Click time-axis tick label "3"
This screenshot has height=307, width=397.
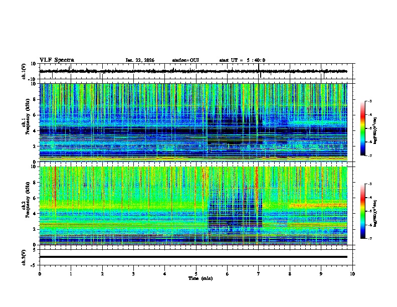tap(133, 274)
